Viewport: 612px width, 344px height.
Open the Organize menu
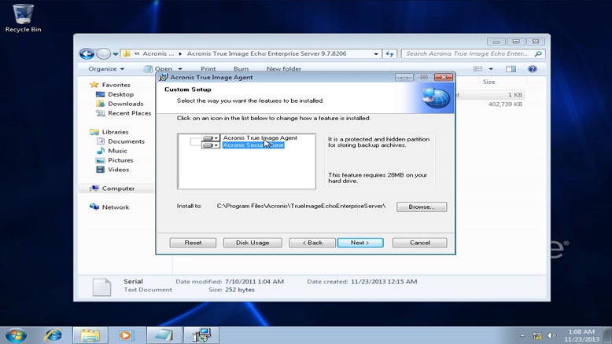[106, 69]
